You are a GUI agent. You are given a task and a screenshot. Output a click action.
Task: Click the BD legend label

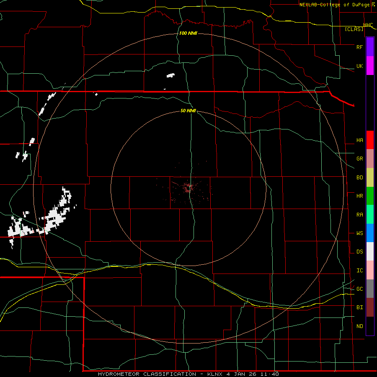pyautogui.click(x=360, y=178)
